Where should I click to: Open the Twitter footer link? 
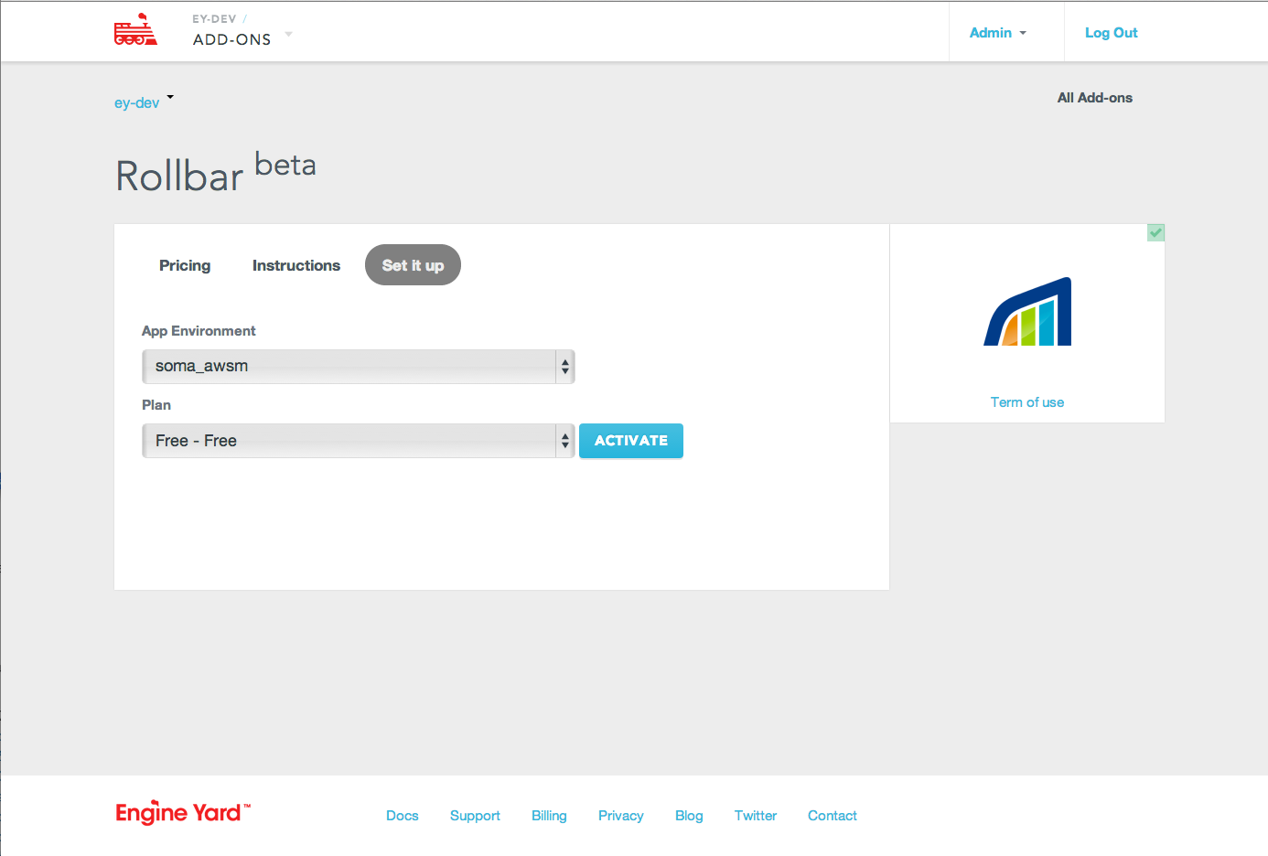[756, 816]
